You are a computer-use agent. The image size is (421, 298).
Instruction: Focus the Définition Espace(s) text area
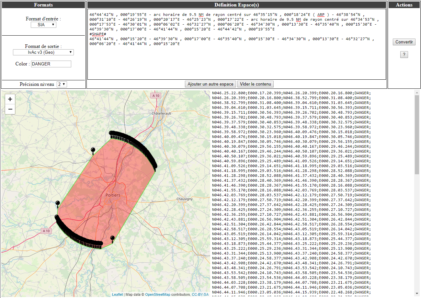[237, 44]
